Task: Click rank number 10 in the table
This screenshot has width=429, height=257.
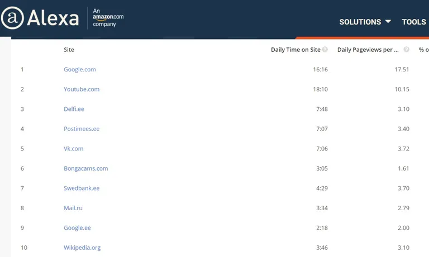Action: pos(24,248)
